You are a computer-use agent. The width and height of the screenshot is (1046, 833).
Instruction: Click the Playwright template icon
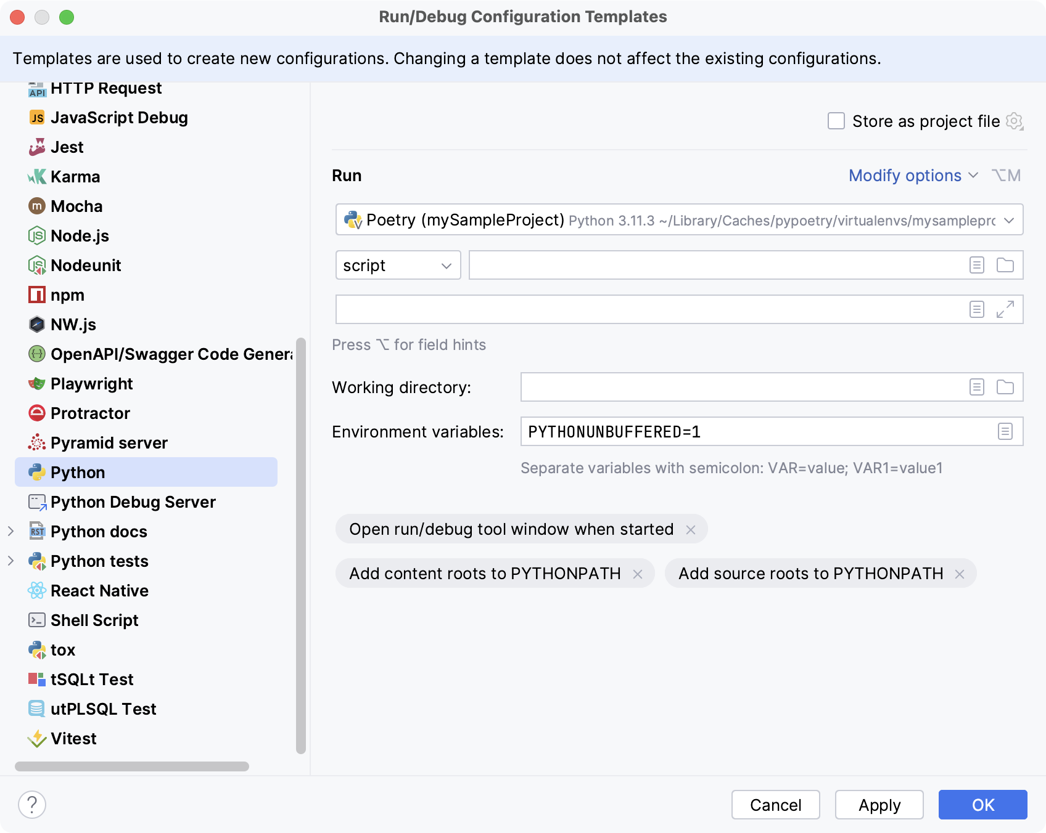38,383
